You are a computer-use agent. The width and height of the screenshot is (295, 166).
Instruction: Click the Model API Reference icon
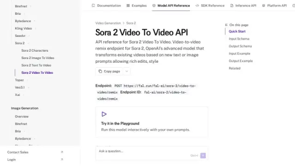[x=154, y=6]
